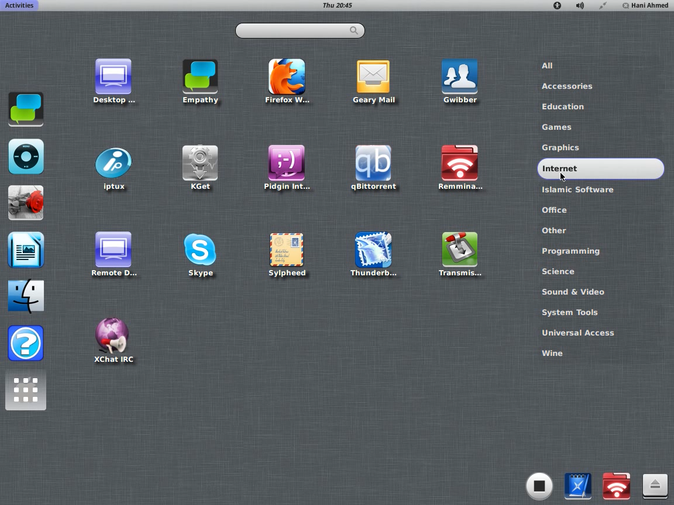The height and width of the screenshot is (505, 674).
Task: Open the Hani Ahmed user menu
Action: pyautogui.click(x=645, y=5)
